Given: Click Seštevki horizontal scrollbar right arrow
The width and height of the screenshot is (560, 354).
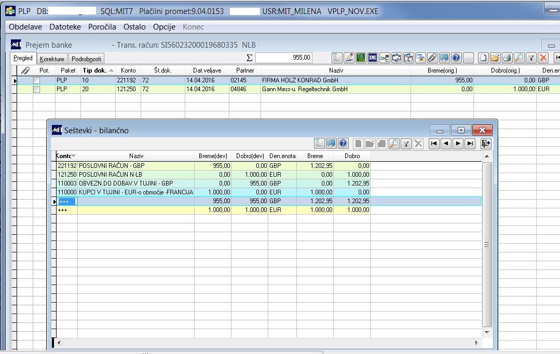Looking at the screenshot, I should click(x=476, y=343).
